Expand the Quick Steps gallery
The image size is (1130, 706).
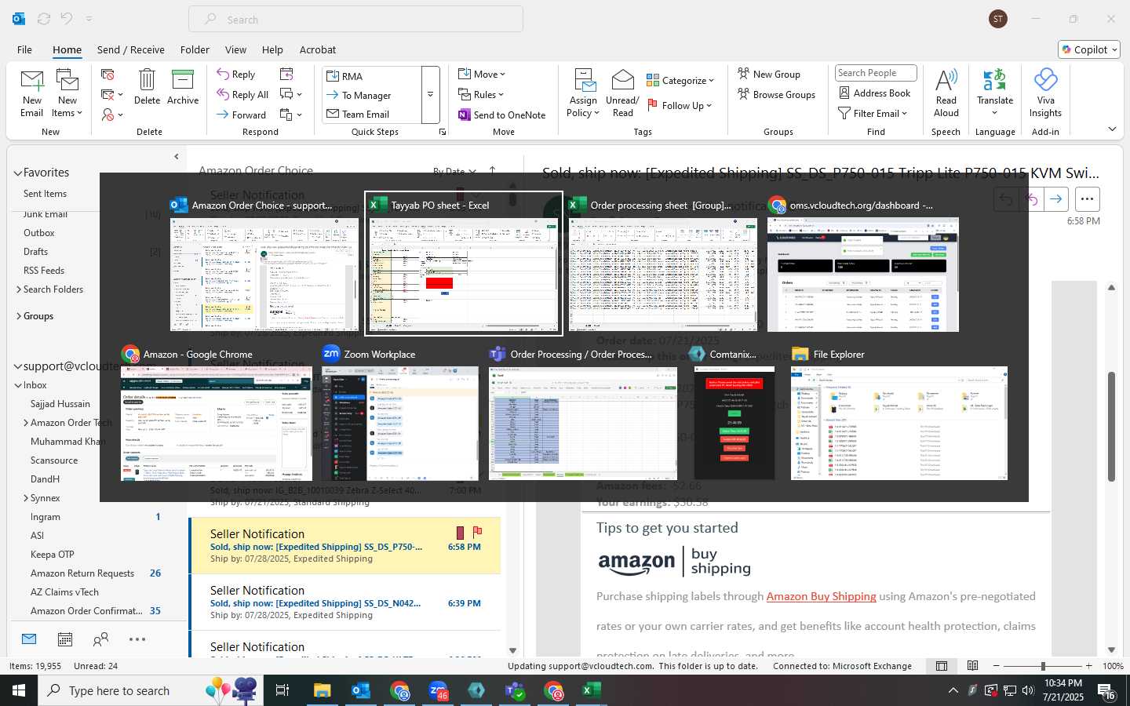[430, 95]
